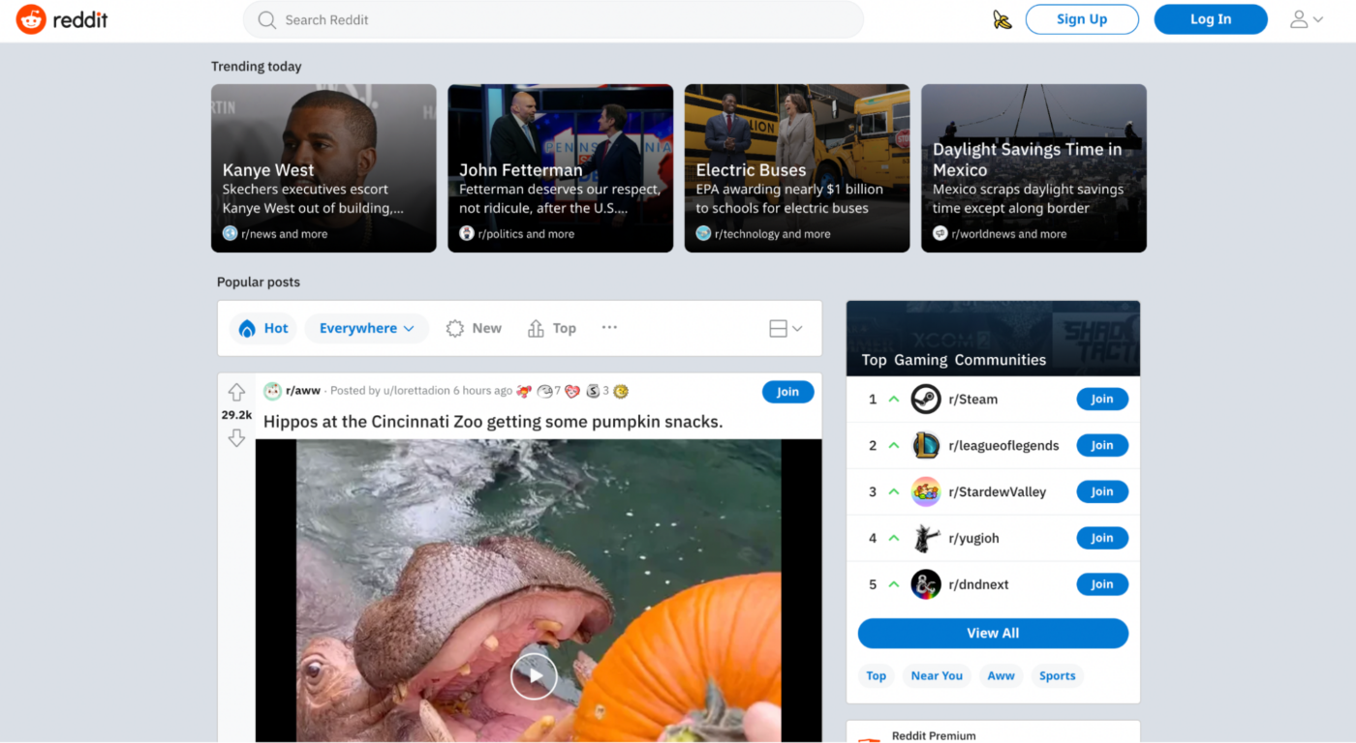Sort posts by Hot
This screenshot has height=743, width=1356.
click(x=264, y=329)
